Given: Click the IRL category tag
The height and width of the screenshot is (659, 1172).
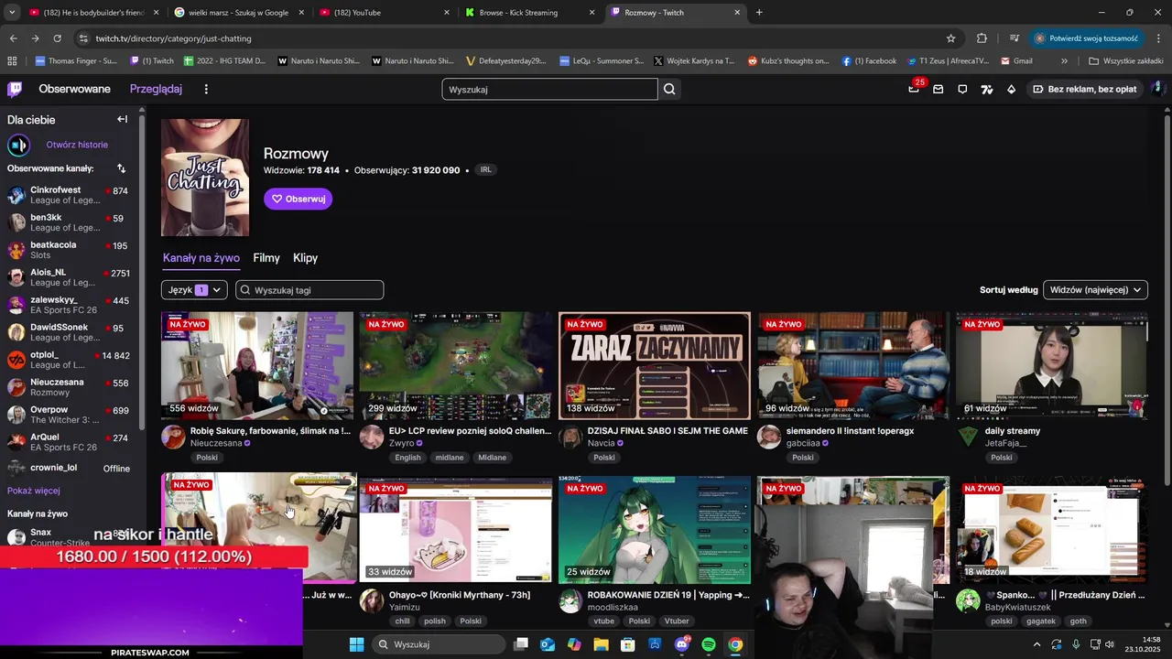Looking at the screenshot, I should 485,170.
